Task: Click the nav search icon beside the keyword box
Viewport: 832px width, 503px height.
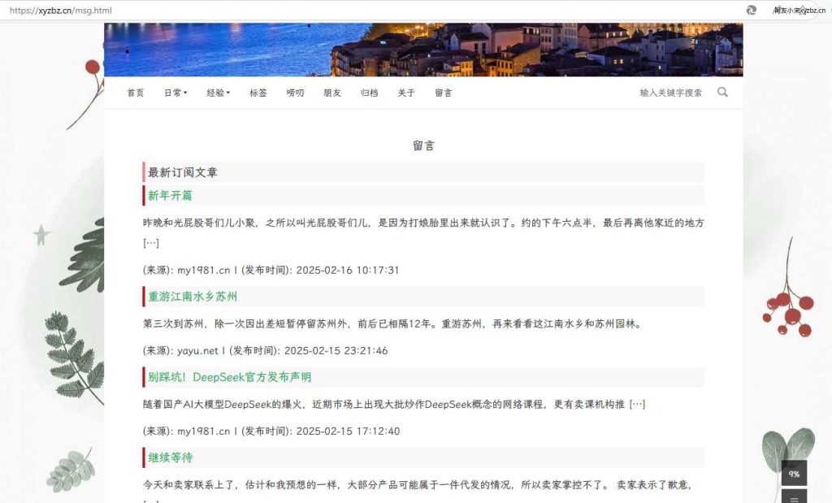Action: click(x=722, y=92)
